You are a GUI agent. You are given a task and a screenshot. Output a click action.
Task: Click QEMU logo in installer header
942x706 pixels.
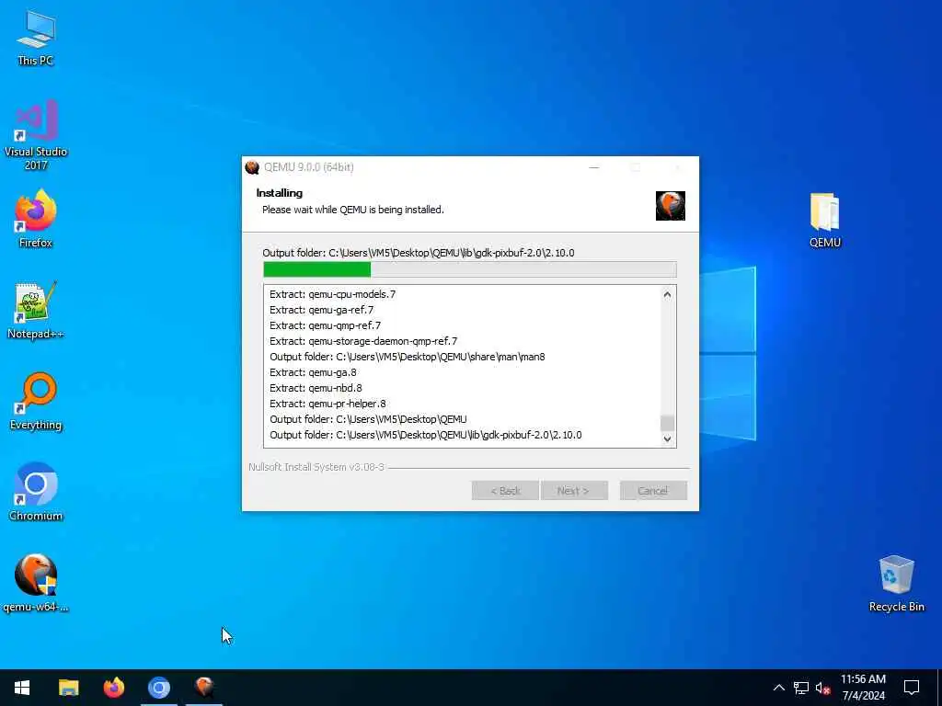(x=671, y=206)
